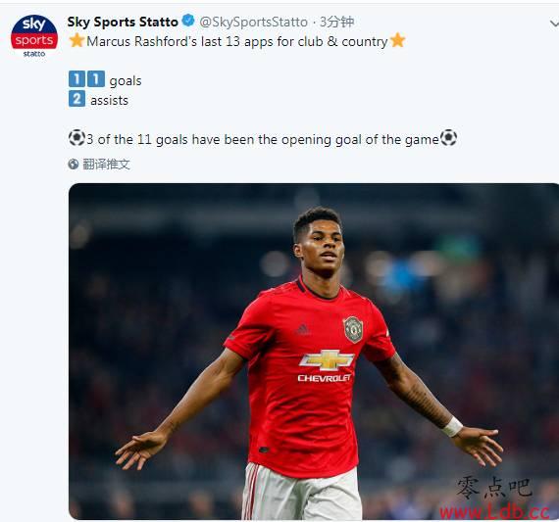
Task: Click the keycap 2 emoji beside assists
Action: (x=77, y=99)
